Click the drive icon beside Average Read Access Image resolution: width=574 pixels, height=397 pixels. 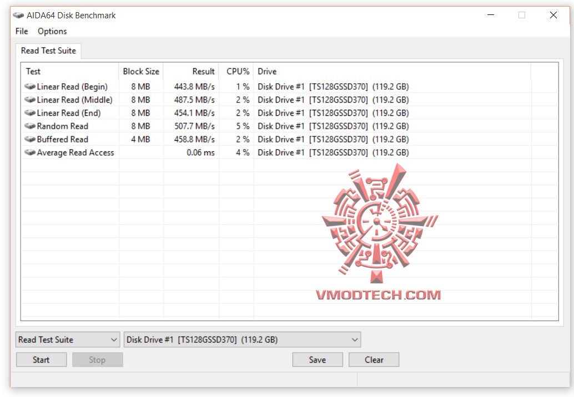pos(29,152)
